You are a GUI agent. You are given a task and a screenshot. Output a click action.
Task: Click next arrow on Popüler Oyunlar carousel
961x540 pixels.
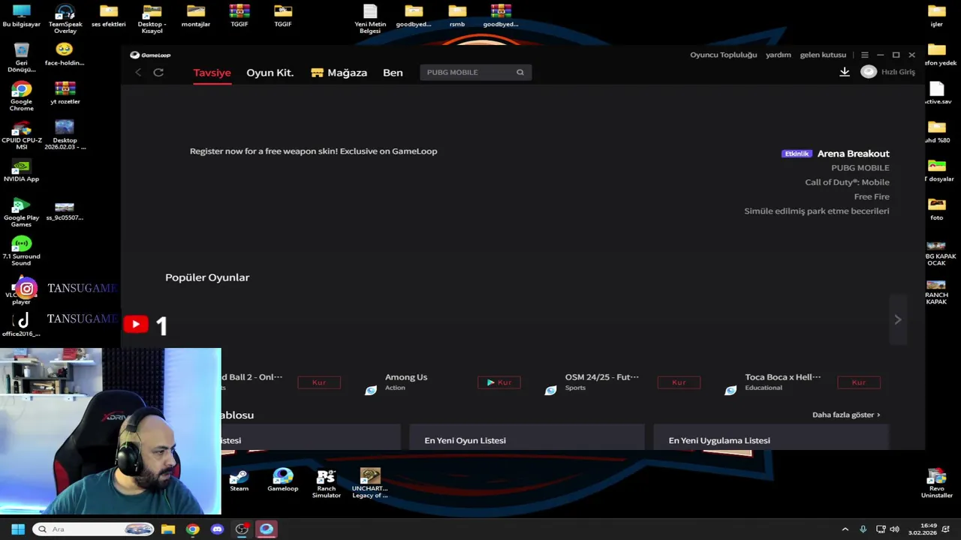(897, 319)
